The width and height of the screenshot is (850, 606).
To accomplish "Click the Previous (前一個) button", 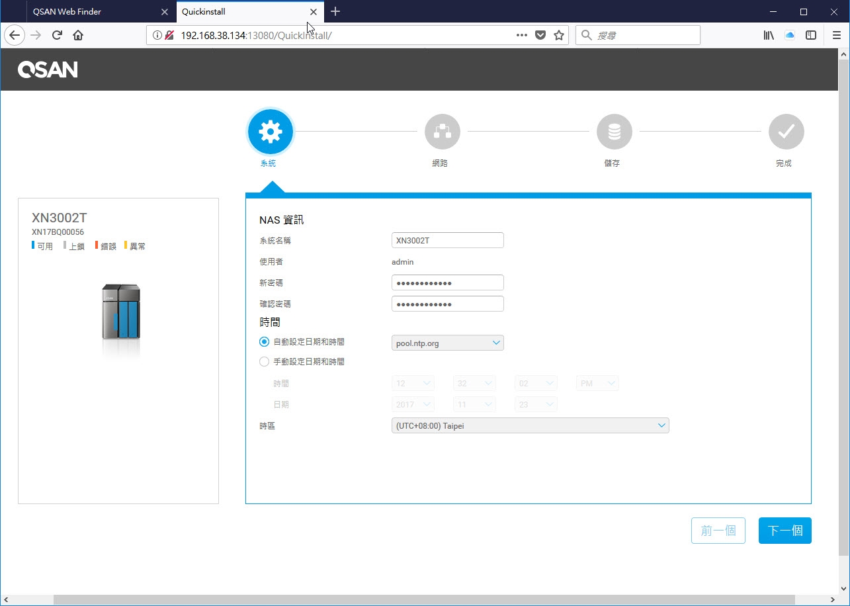I will [x=718, y=531].
